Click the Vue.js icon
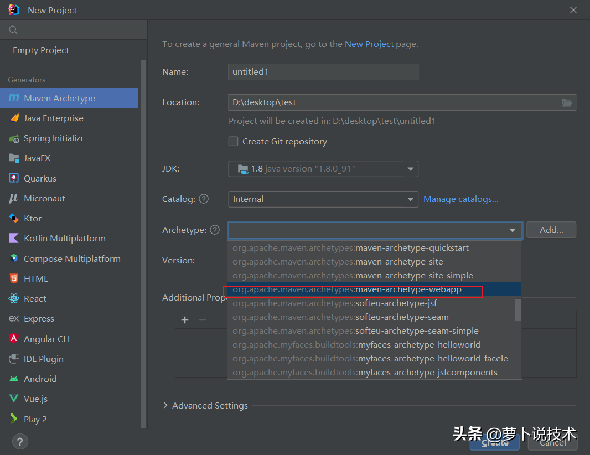Image resolution: width=590 pixels, height=455 pixels. (14, 399)
